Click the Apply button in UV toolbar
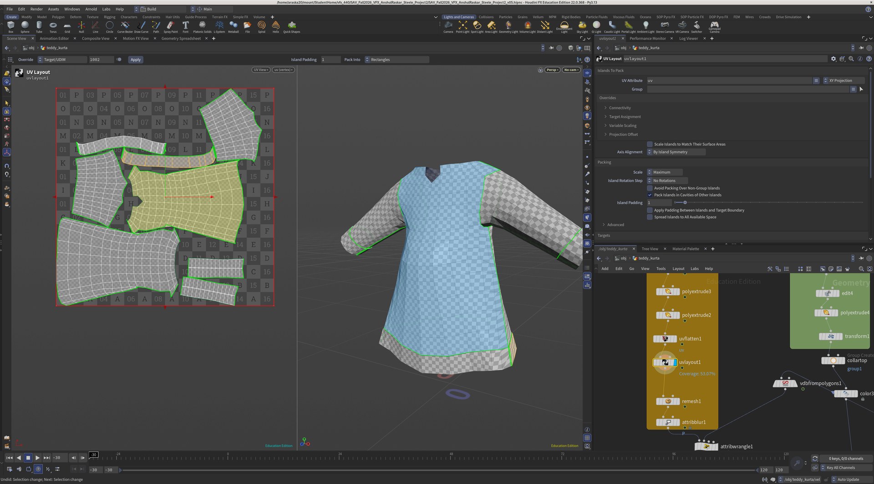This screenshot has height=484, width=874. click(x=136, y=60)
